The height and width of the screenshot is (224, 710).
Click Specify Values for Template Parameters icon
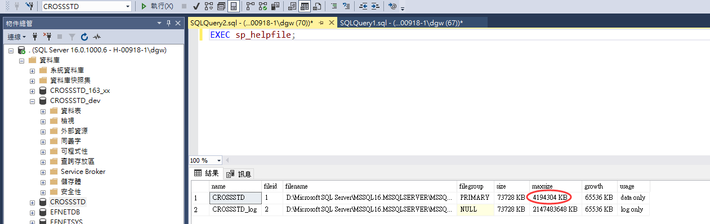point(393,6)
